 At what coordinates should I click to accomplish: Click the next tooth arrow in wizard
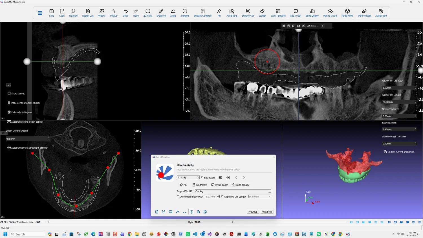point(244,178)
